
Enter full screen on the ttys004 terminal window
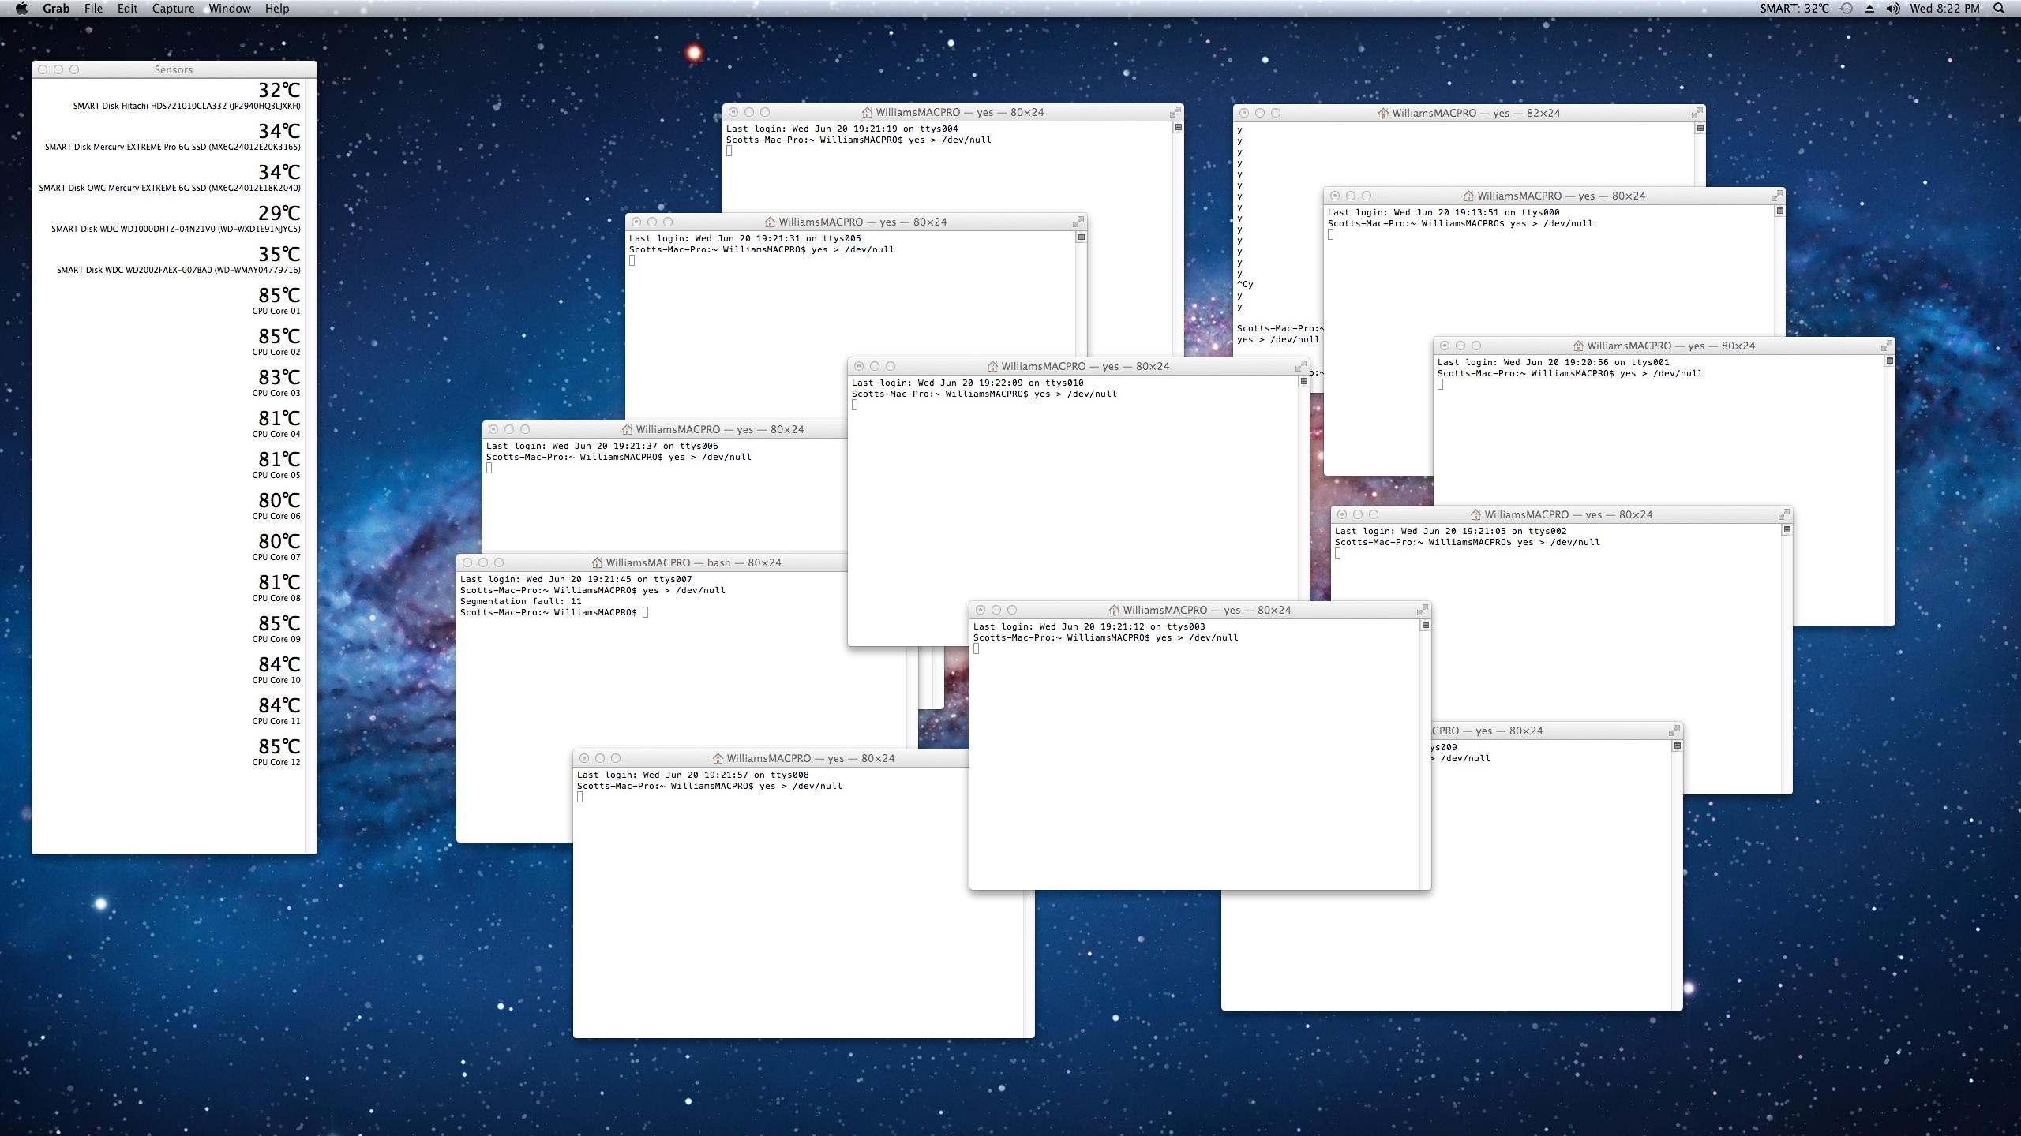[x=1175, y=112]
